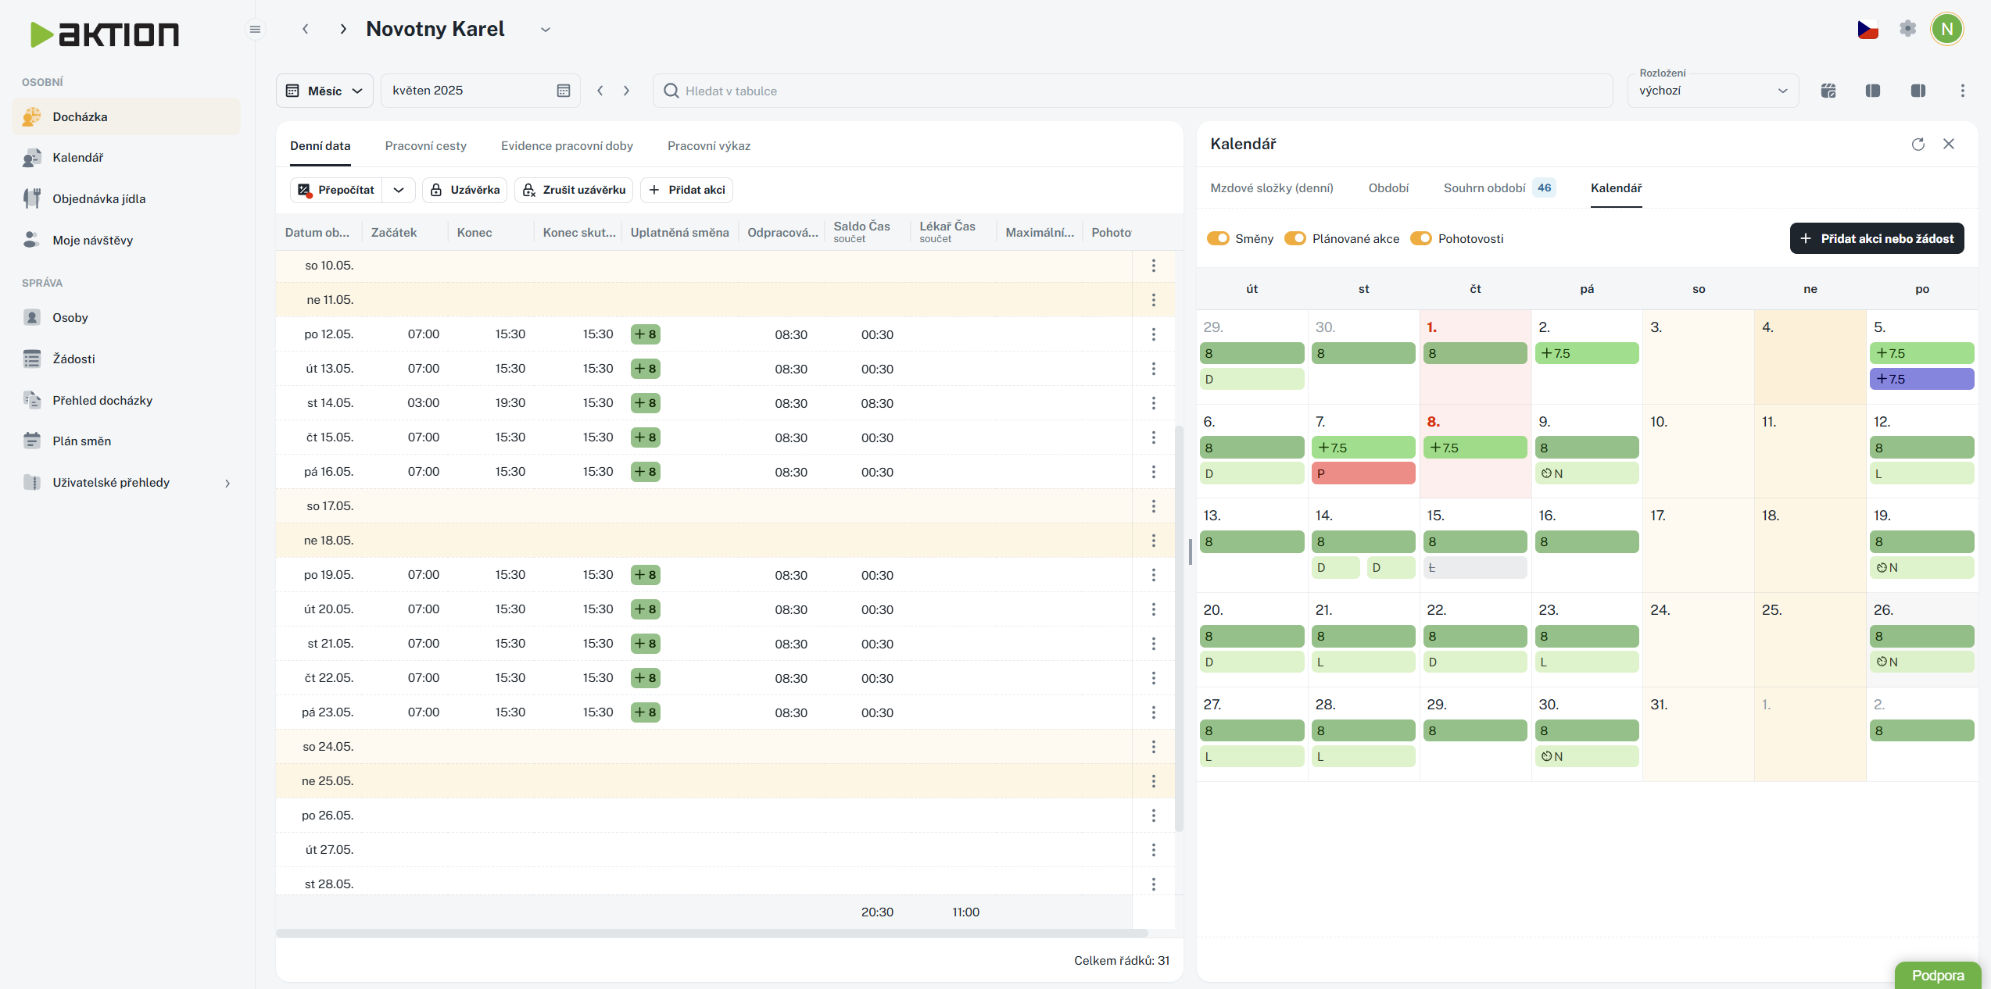
Task: Click the Přidat akci nebo žádost button
Action: (1876, 238)
